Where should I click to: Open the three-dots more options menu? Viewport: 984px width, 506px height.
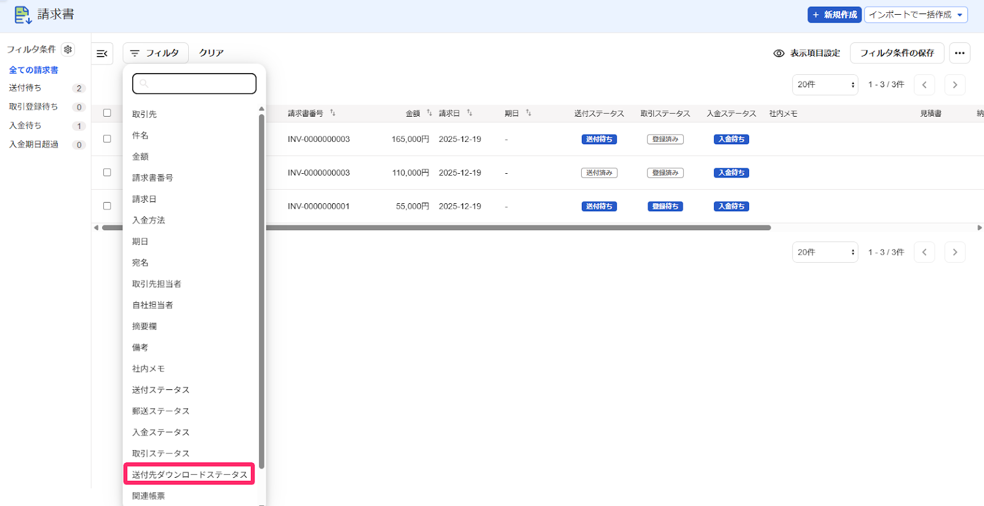959,53
